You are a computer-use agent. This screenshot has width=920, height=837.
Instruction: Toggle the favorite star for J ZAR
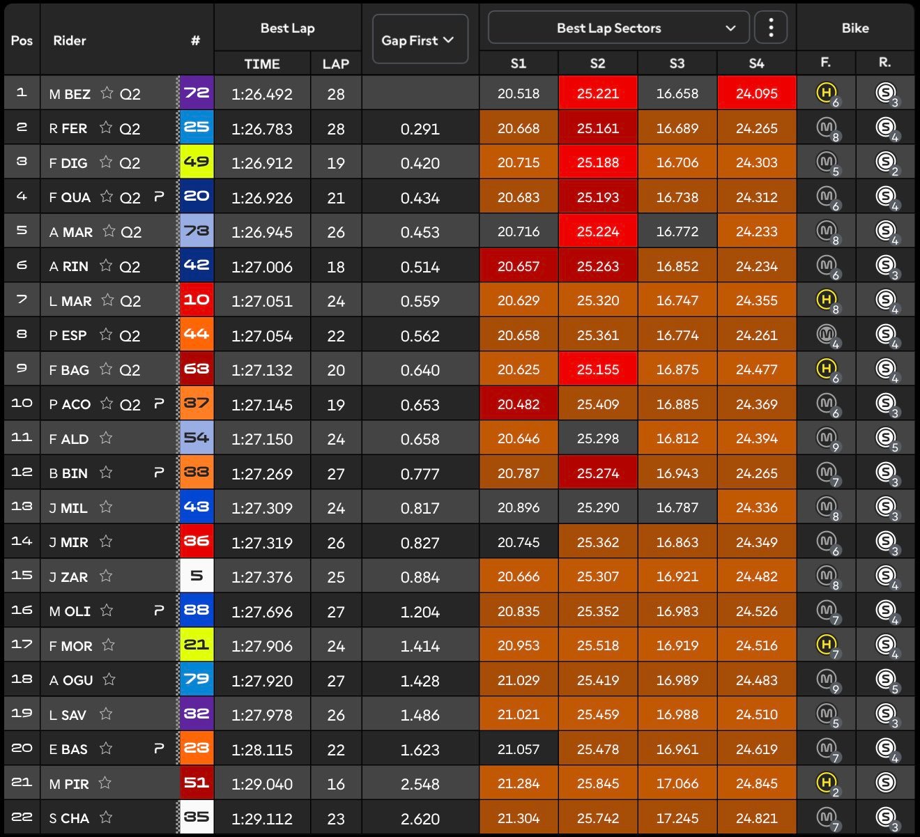coord(106,576)
